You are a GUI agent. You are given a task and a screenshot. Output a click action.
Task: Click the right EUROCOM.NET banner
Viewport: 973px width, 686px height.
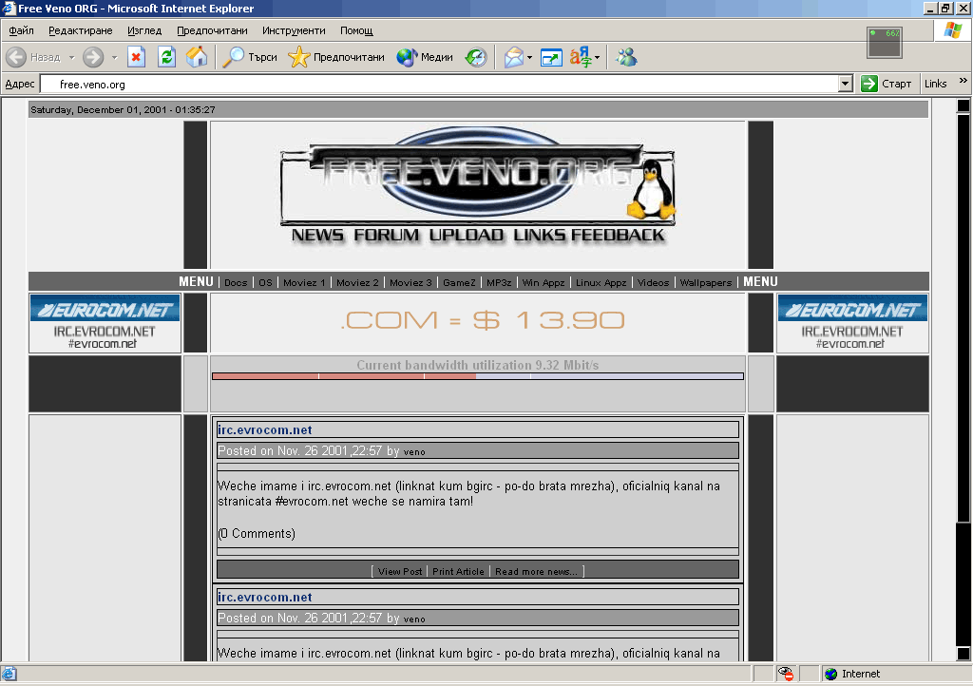[x=852, y=322]
